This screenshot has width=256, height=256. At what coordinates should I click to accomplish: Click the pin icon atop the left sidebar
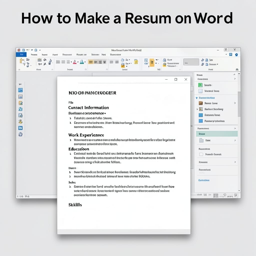pyautogui.click(x=20, y=84)
